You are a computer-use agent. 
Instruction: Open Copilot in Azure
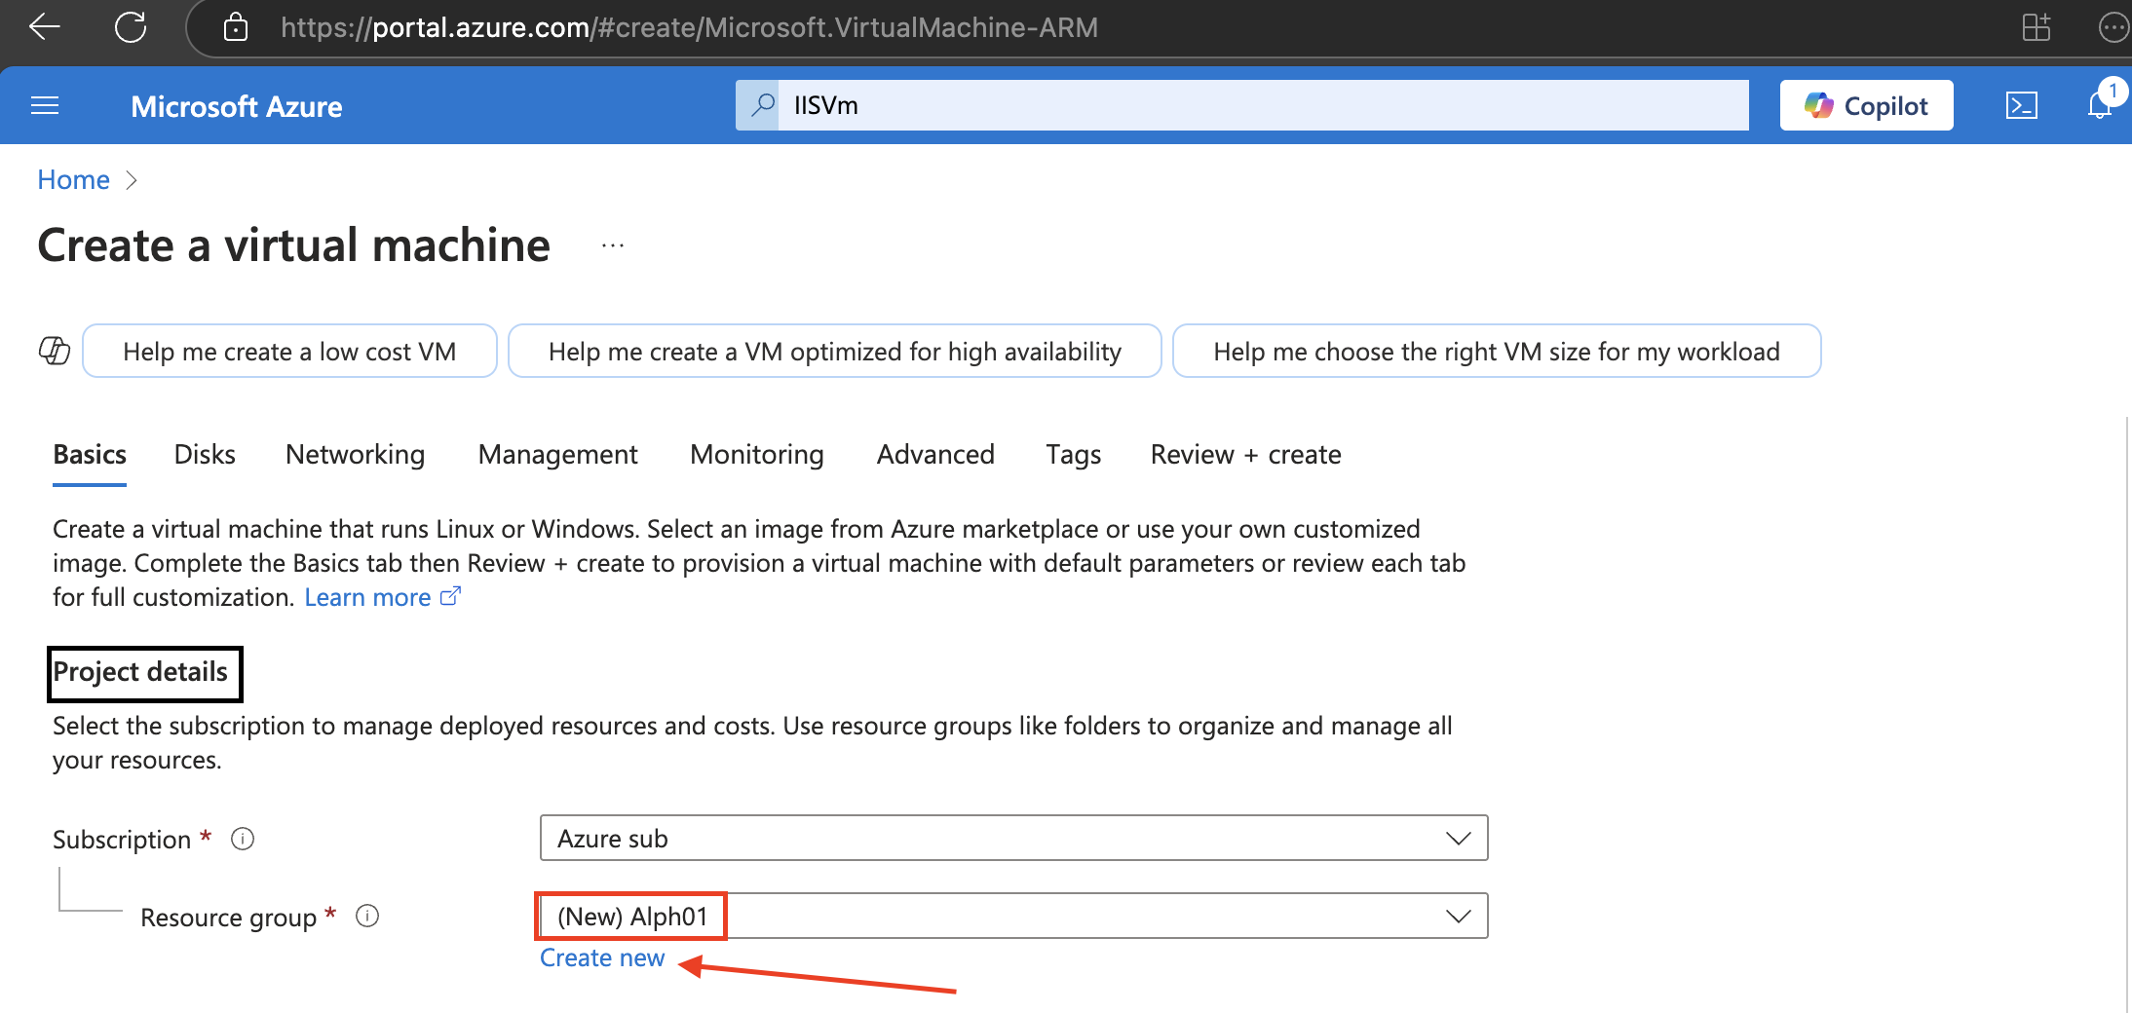tap(1866, 105)
